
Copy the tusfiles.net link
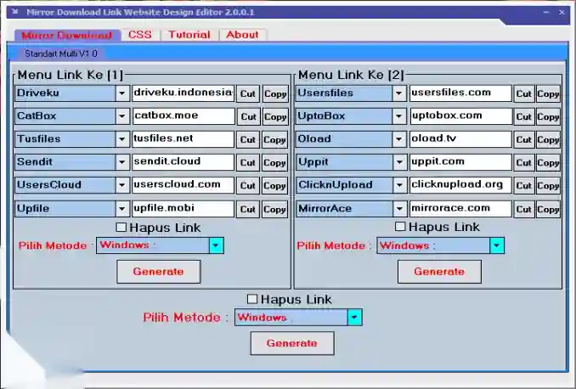(274, 139)
